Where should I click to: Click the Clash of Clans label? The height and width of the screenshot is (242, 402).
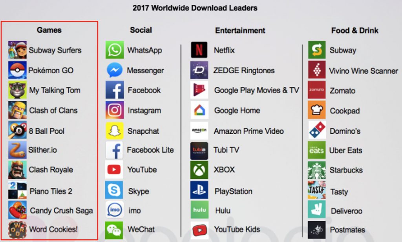(x=53, y=110)
